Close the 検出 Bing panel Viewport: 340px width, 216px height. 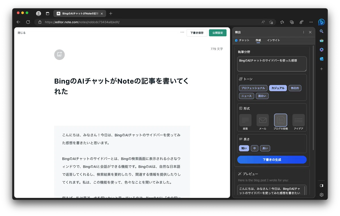click(x=310, y=32)
